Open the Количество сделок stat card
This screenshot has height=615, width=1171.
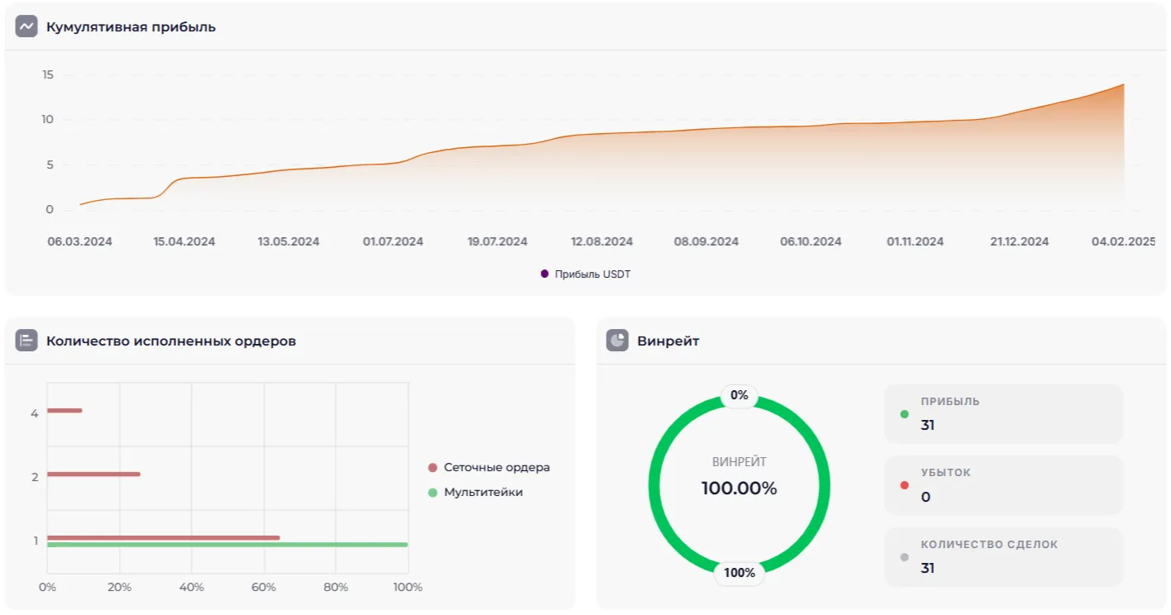1003,556
